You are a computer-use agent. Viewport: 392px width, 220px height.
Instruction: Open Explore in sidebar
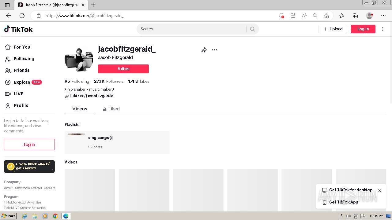point(23,82)
